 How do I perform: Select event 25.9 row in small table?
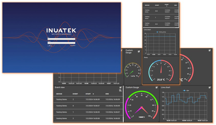pos(161,24)
